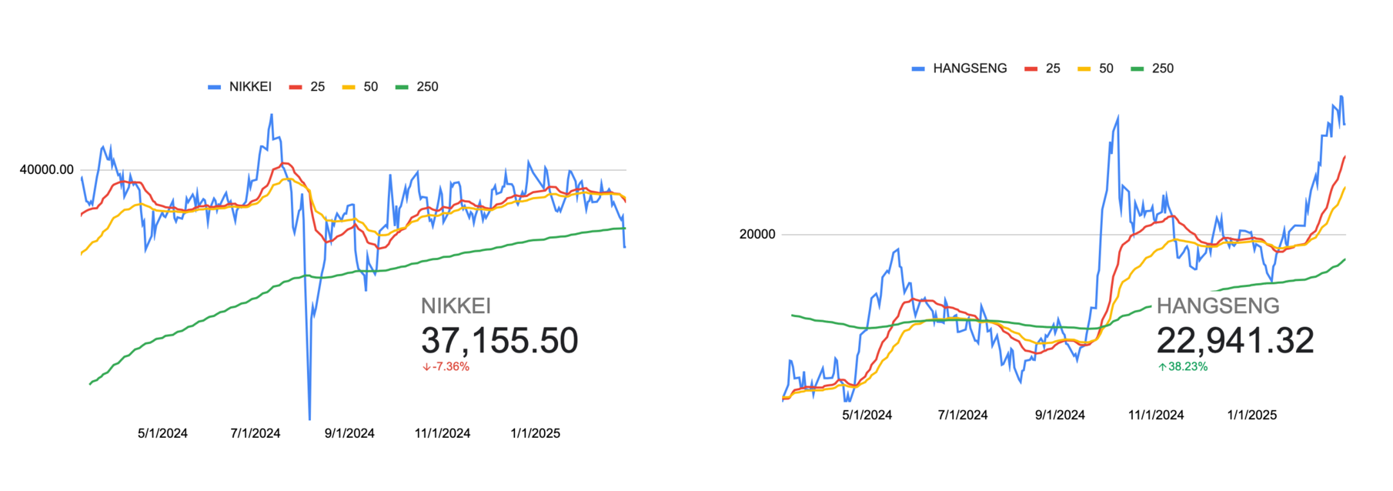Click 9/1/2024 on the NIKKEI chart axis
This screenshot has height=491, width=1393.
349,433
